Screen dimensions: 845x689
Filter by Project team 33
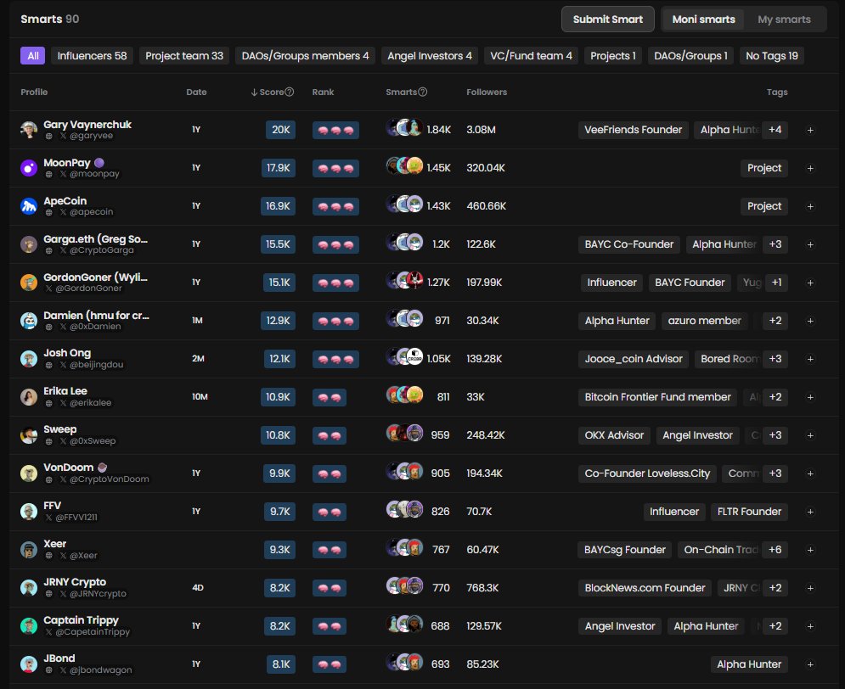pos(184,56)
